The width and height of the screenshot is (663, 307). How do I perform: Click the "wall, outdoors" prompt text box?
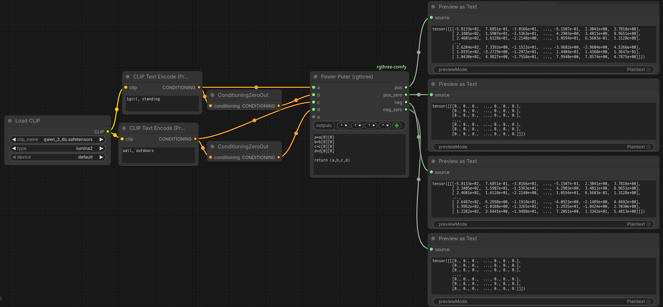[159, 155]
